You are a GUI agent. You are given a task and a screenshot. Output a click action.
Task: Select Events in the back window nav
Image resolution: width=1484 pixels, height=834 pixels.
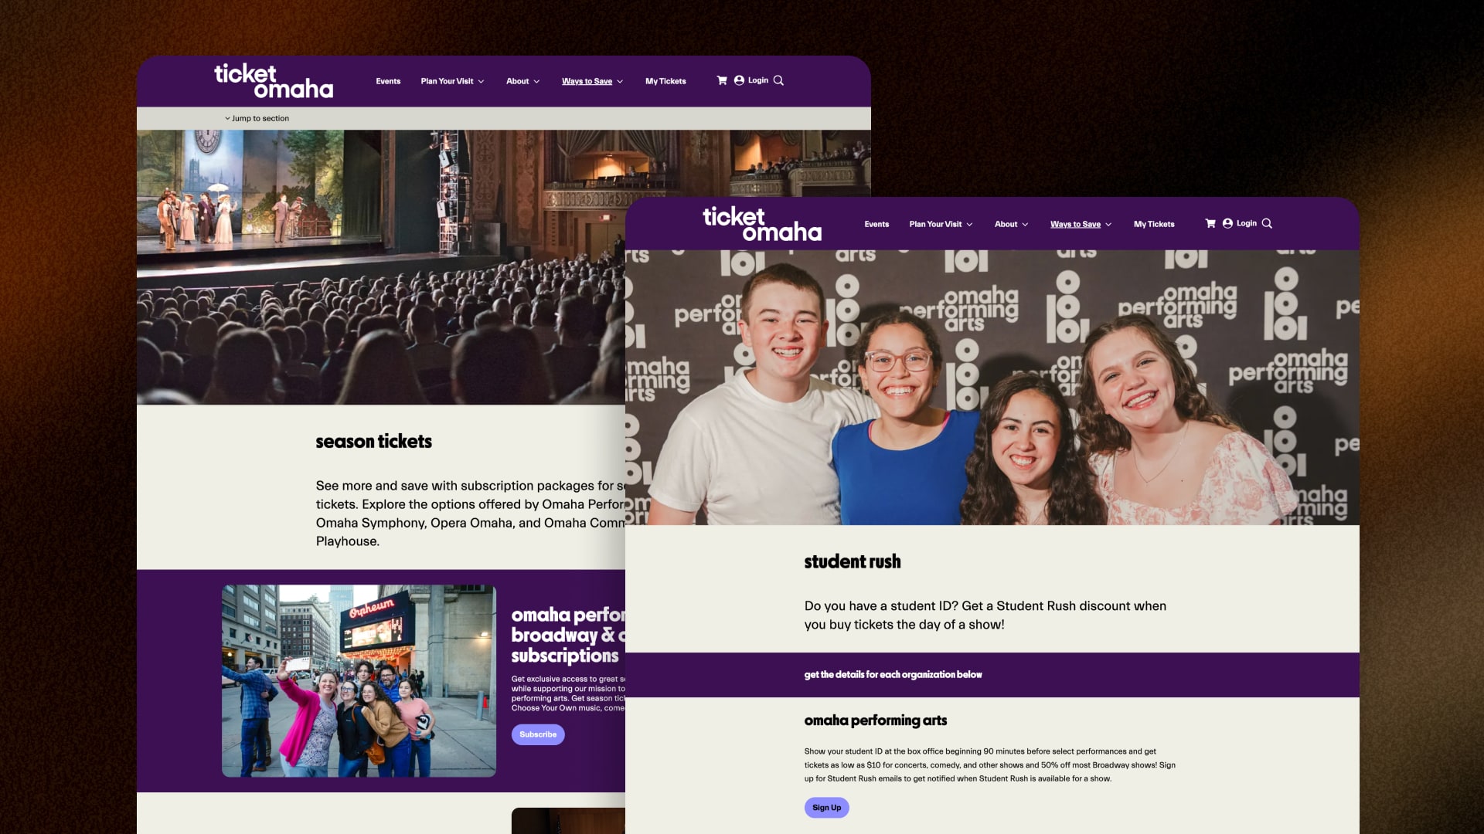coord(388,81)
